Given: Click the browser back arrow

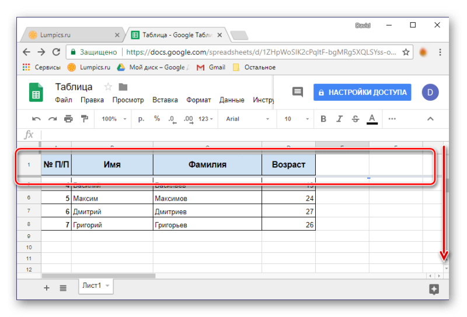Looking at the screenshot, I should coord(26,52).
